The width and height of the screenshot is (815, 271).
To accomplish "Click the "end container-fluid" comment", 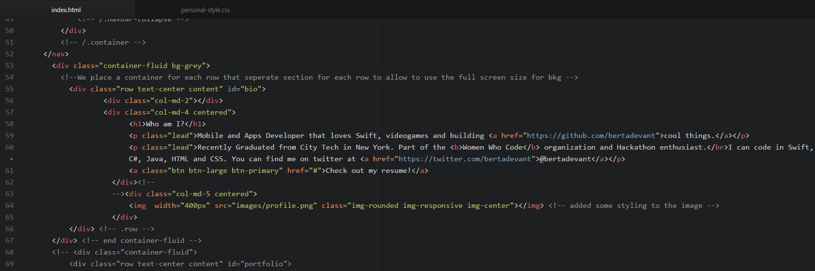I will [142, 240].
